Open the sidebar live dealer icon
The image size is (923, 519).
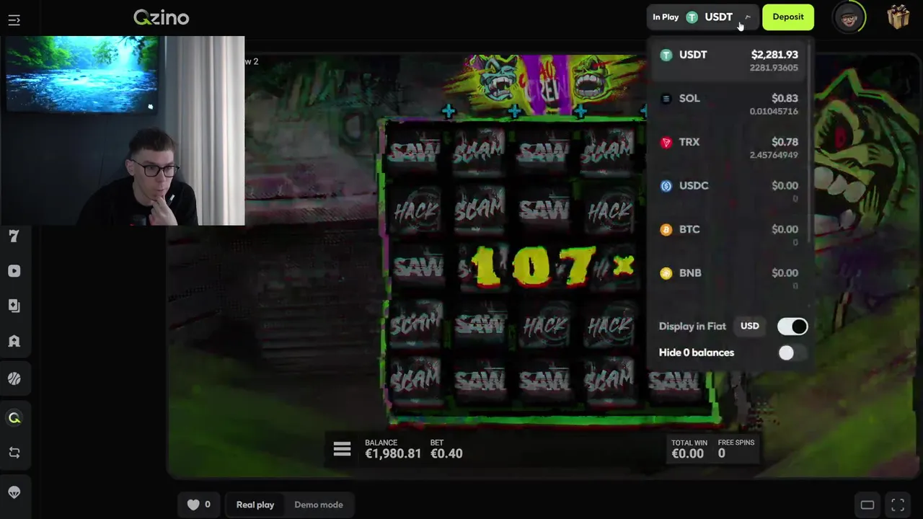[x=14, y=342]
